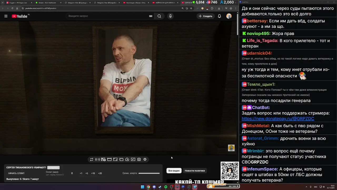
Task: Toggle the eye visibility icon in player toolbar
Action: click(103, 159)
